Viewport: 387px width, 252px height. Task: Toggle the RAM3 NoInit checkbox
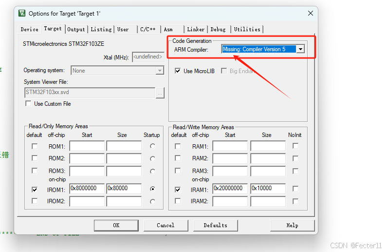click(x=295, y=171)
